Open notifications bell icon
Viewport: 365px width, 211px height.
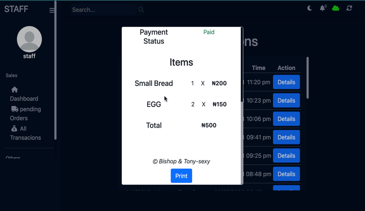point(322,8)
